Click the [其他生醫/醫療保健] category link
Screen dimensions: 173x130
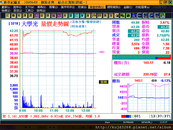(86, 22)
